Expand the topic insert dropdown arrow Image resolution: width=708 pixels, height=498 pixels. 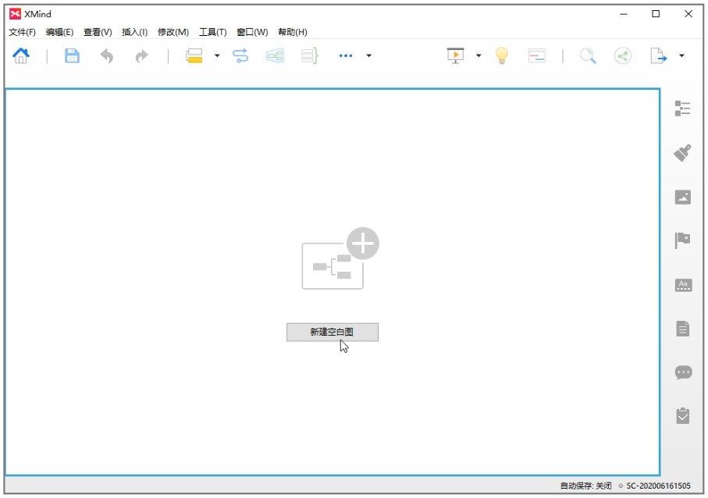(x=217, y=56)
